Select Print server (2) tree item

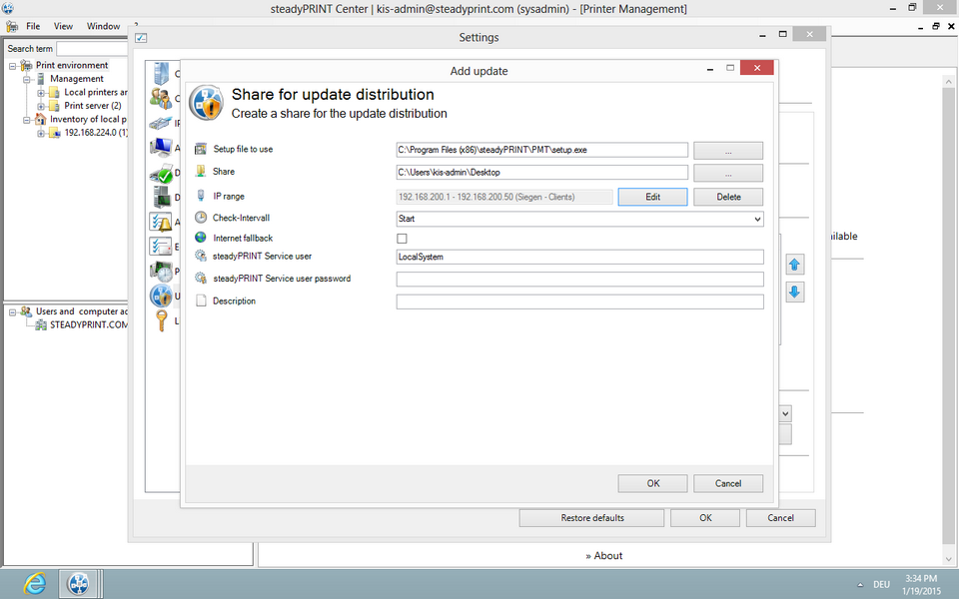tap(93, 106)
